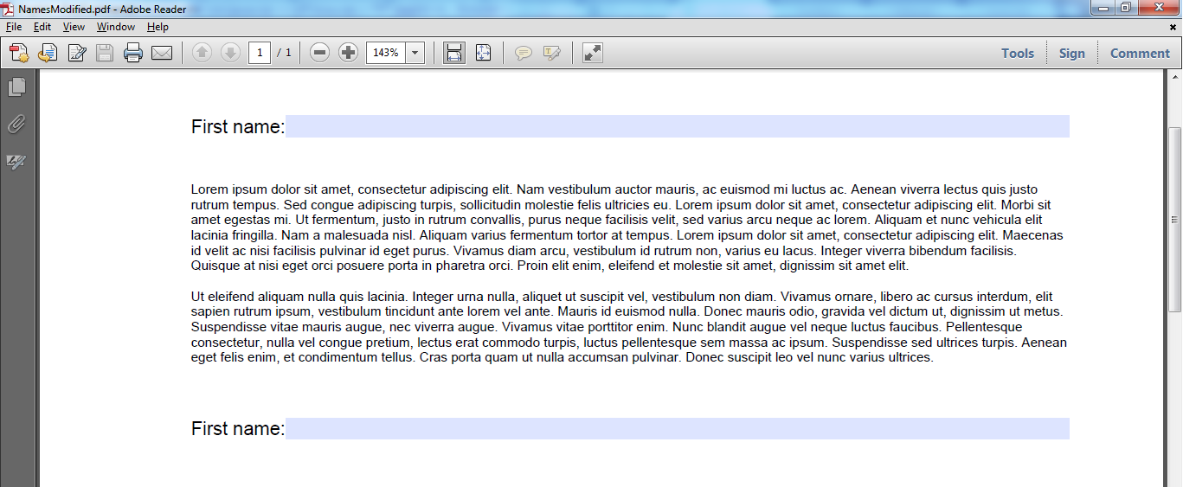Click the Send file by email envelope icon

[162, 54]
